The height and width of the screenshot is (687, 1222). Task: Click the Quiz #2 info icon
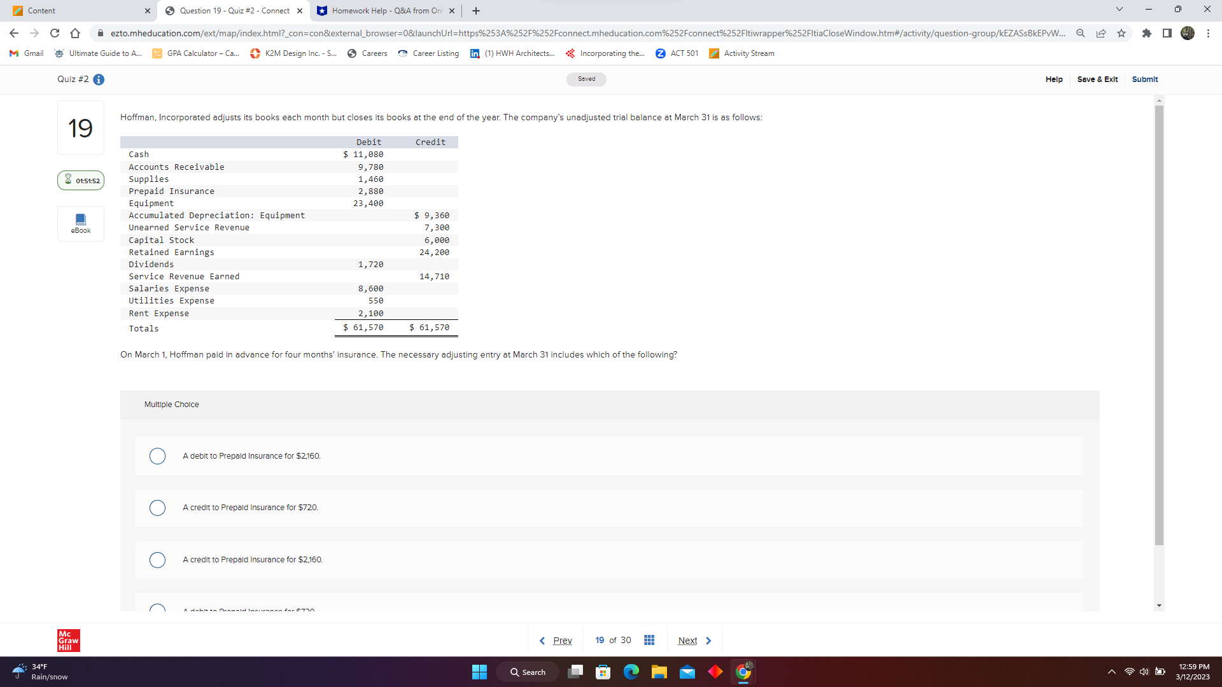pyautogui.click(x=99, y=80)
